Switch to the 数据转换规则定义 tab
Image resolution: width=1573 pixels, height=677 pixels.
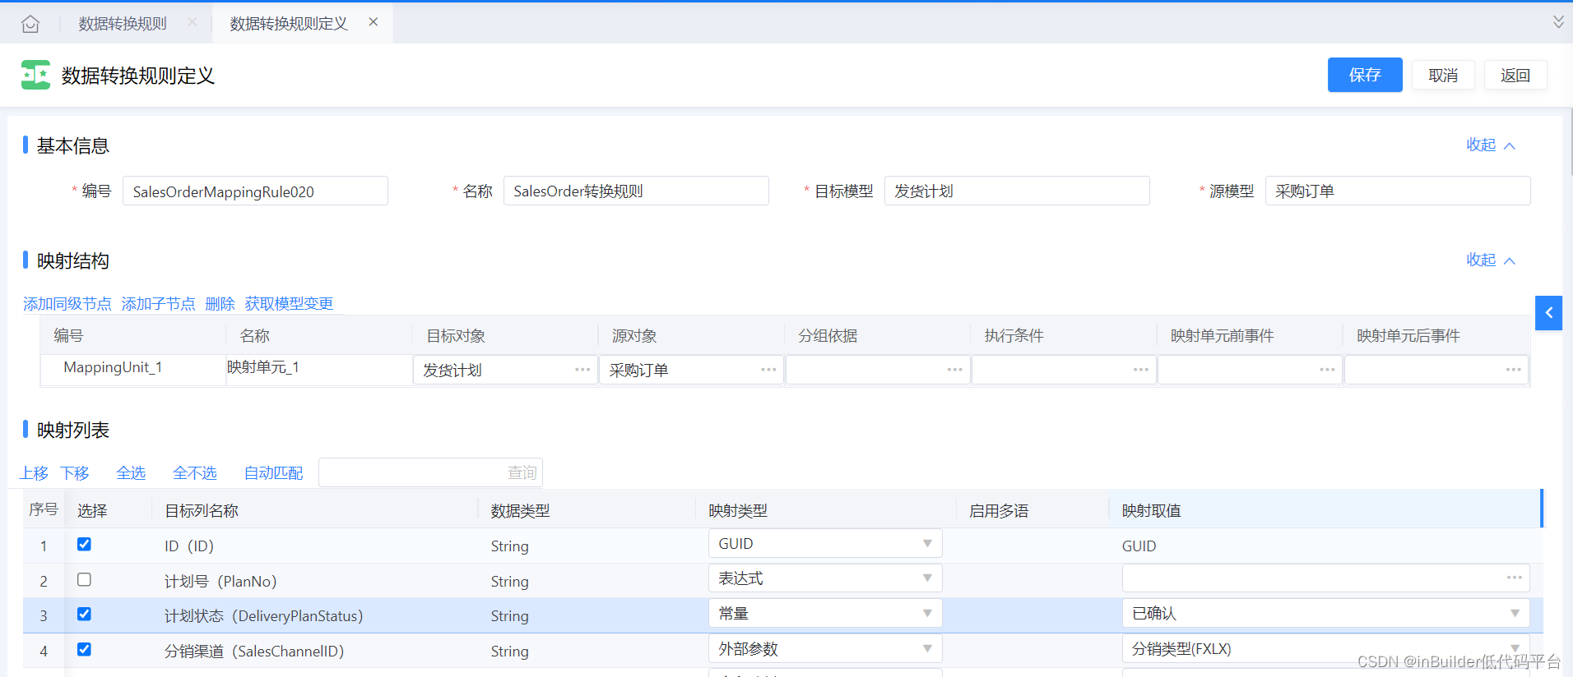(289, 24)
